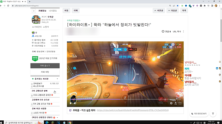This screenshot has height=124, width=222.
Task: Enter video fullscreen mode
Action: [x=180, y=103]
